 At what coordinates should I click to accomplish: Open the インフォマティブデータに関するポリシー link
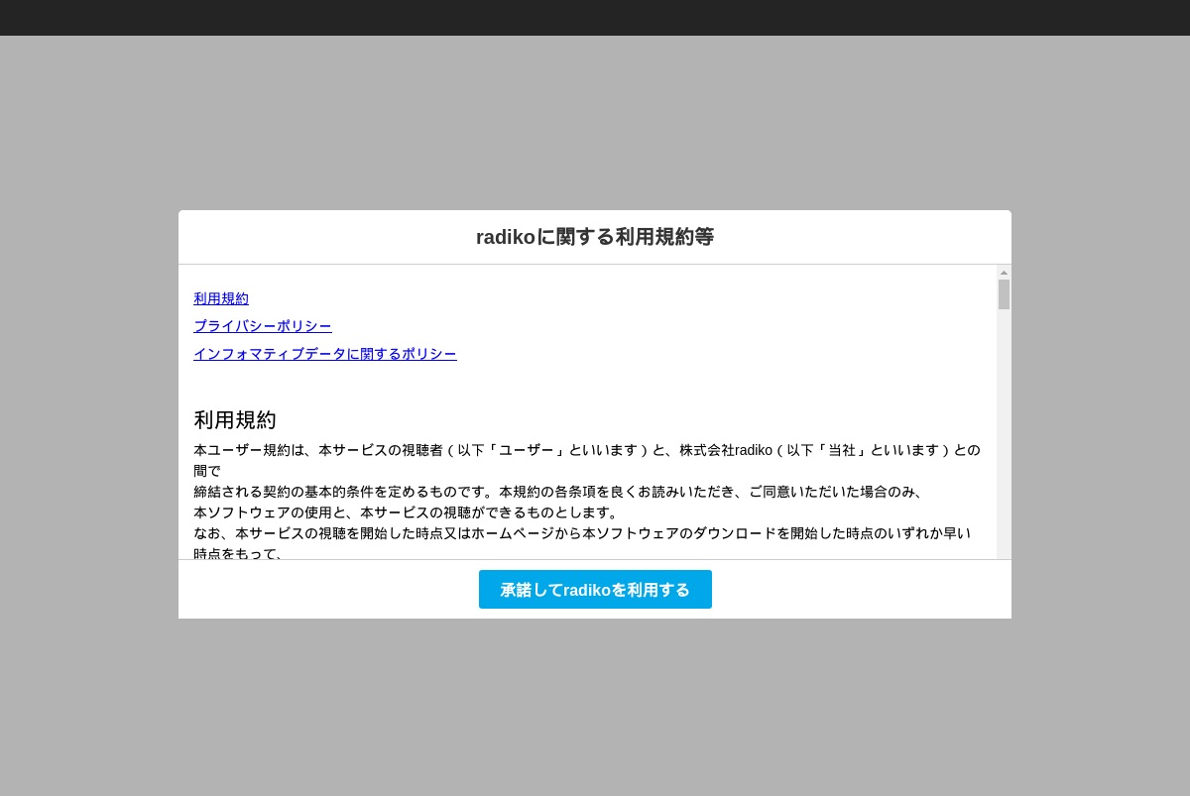325,354
